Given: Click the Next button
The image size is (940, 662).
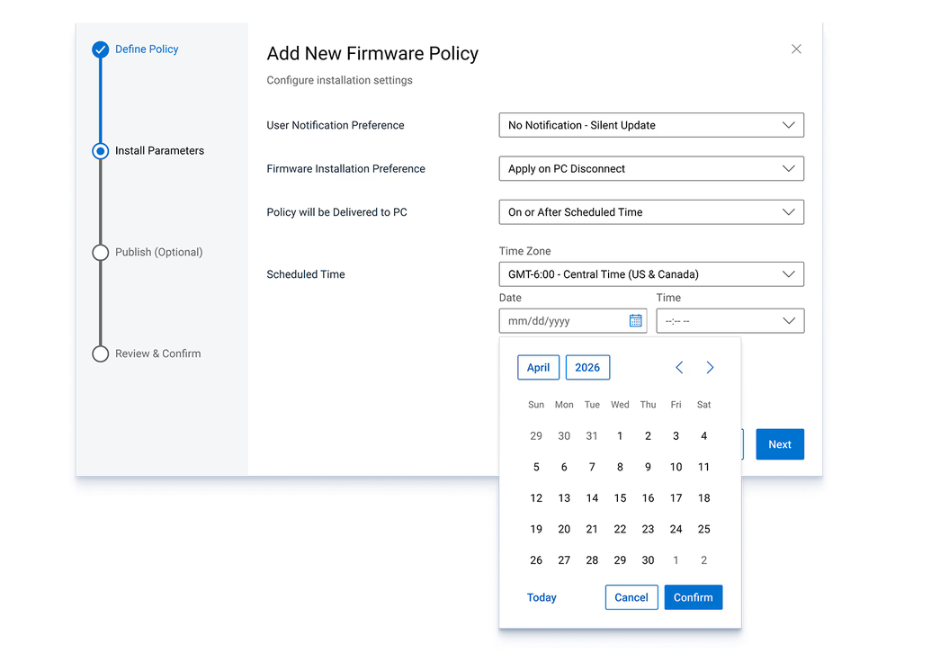Looking at the screenshot, I should [x=780, y=444].
